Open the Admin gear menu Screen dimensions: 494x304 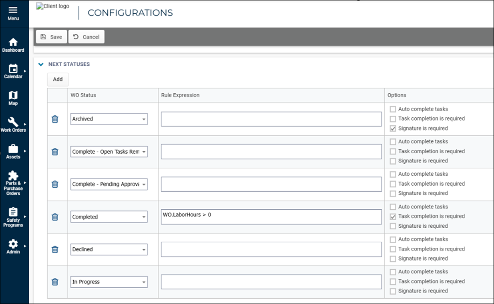pos(13,245)
